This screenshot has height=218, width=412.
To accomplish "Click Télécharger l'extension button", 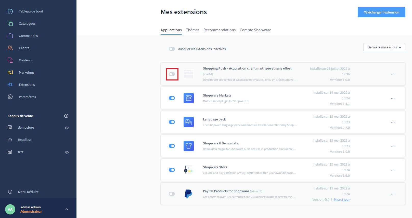I will pos(381,12).
